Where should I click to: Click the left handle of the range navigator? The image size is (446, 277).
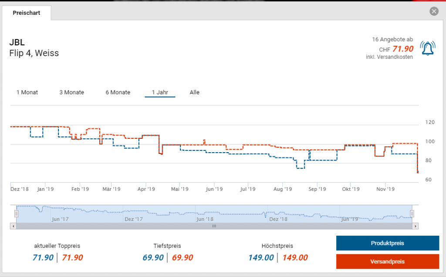pyautogui.click(x=16, y=214)
